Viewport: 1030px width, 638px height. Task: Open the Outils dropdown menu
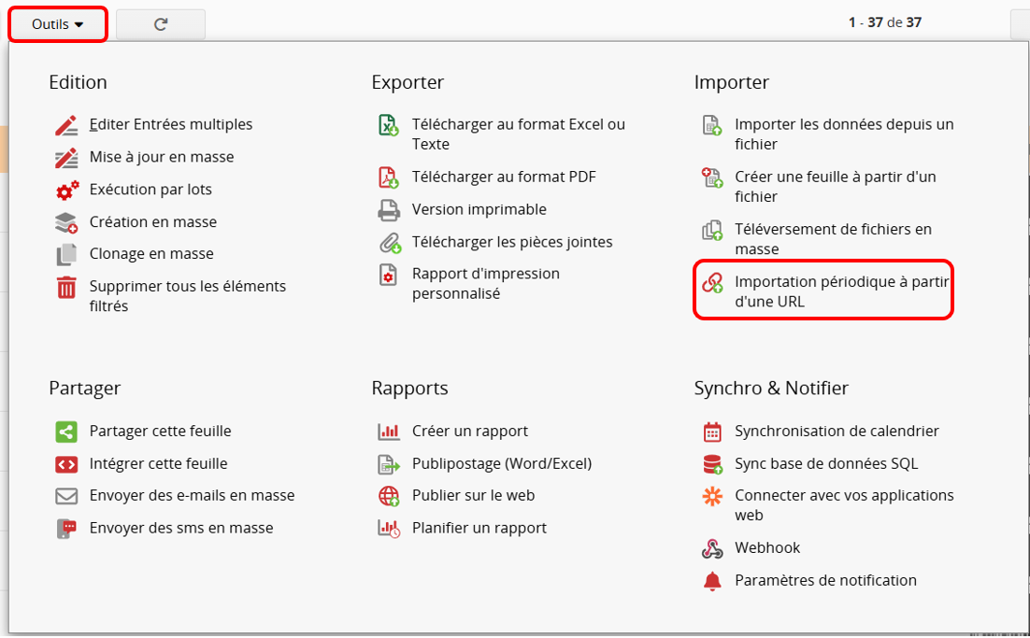click(58, 24)
